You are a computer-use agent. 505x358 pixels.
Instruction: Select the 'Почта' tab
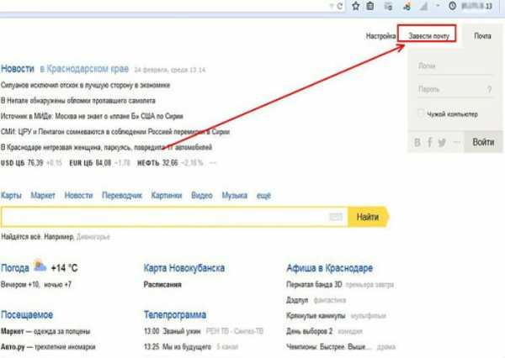tap(482, 36)
